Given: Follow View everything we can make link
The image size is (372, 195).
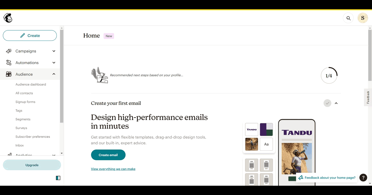Looking at the screenshot, I should [113, 169].
